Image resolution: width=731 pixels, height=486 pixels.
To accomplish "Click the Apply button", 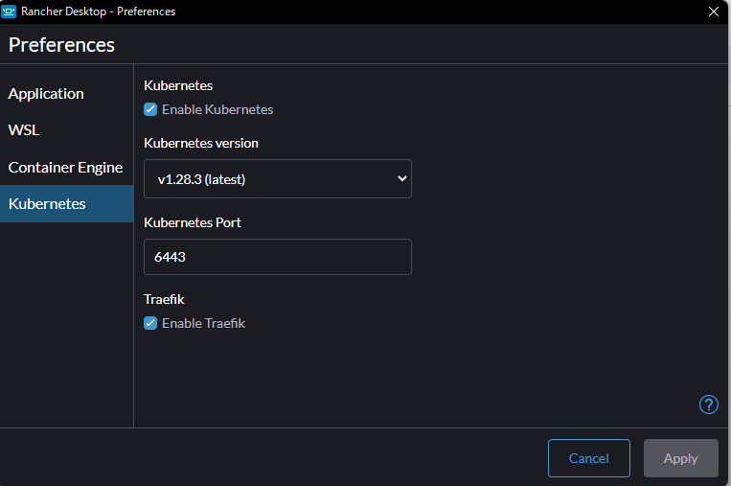I will point(680,458).
